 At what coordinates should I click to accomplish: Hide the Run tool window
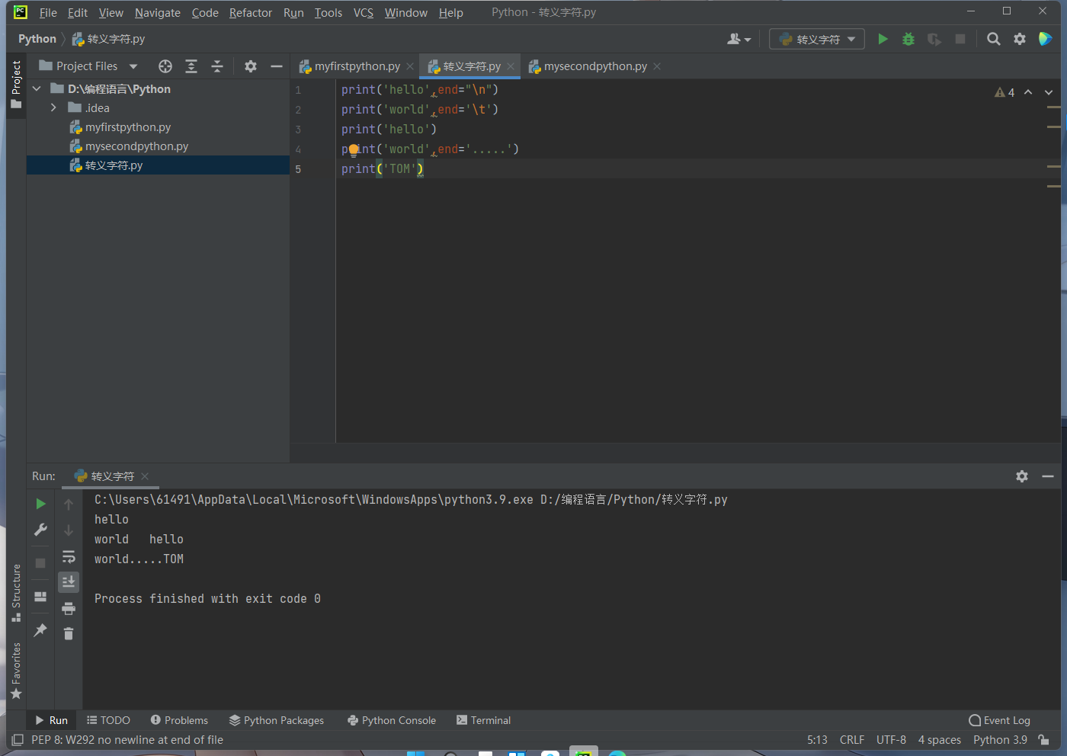1048,476
